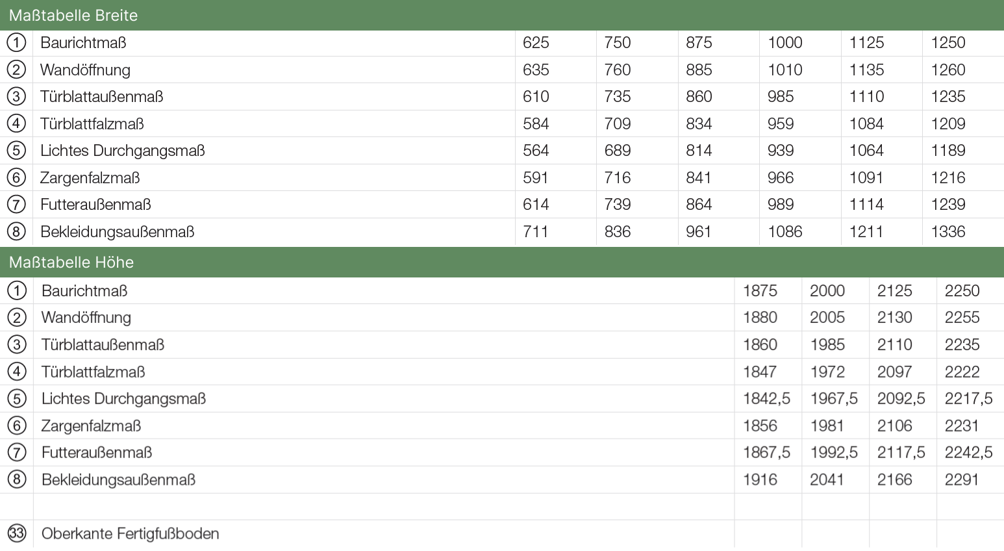The width and height of the screenshot is (1004, 551).
Task: Select the Baurichtmaß width value 1000
Action: point(785,43)
